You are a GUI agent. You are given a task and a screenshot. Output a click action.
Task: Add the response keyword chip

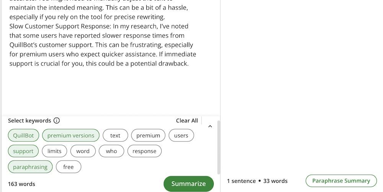click(x=144, y=151)
